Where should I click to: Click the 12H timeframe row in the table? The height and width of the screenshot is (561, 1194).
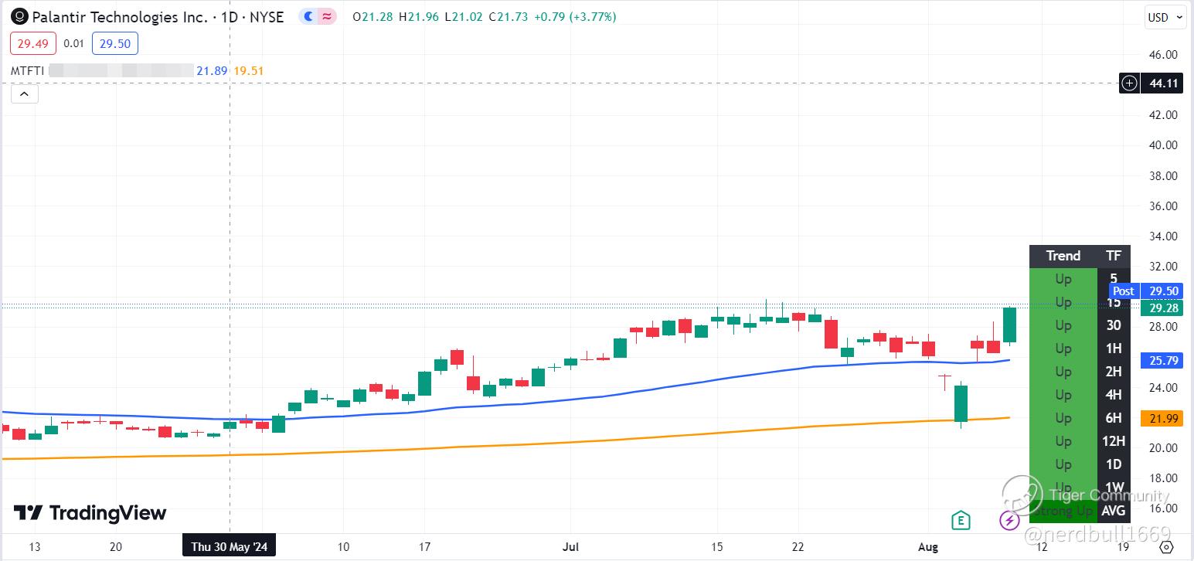(x=1080, y=441)
